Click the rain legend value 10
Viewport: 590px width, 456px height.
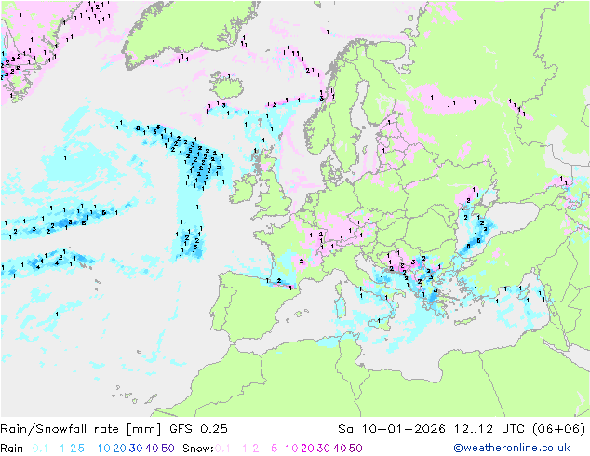(104, 449)
